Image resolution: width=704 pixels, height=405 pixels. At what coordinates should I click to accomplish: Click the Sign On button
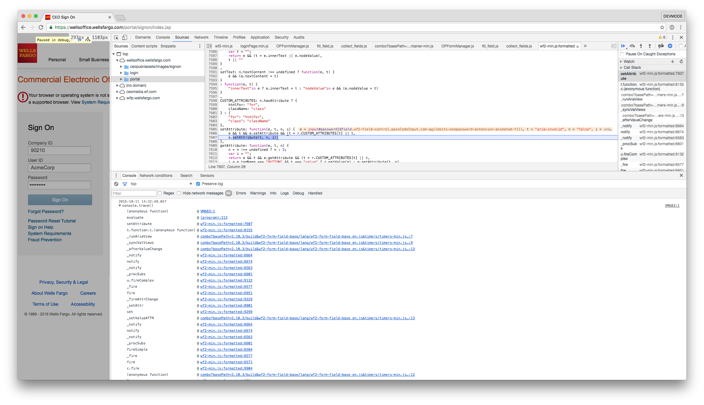tap(60, 200)
